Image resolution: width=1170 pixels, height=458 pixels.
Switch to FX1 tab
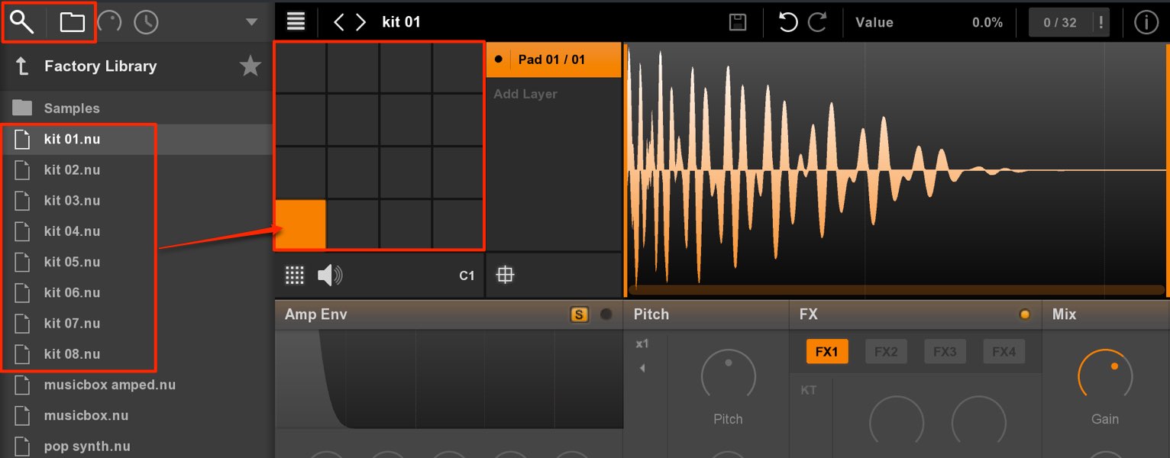(x=827, y=352)
